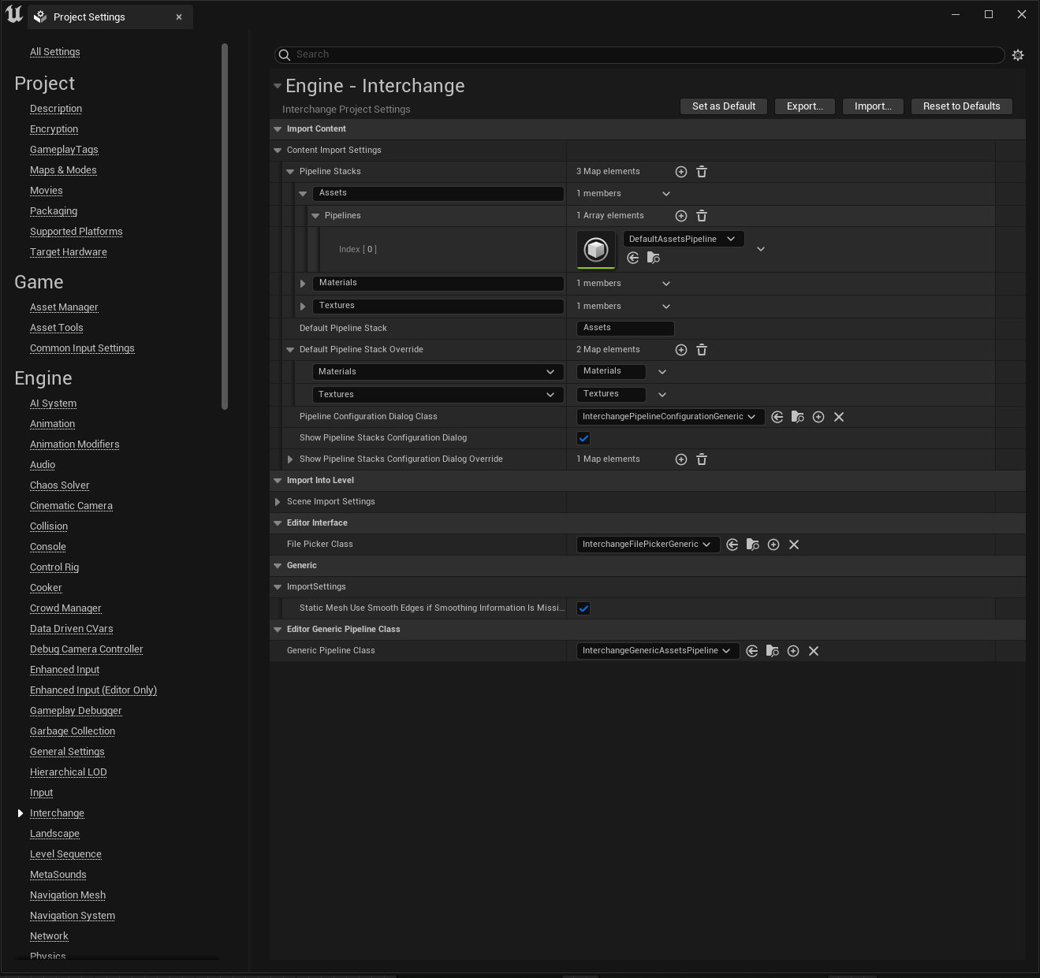
Task: Expand the Materials pipeline stack entry
Action: pos(303,284)
